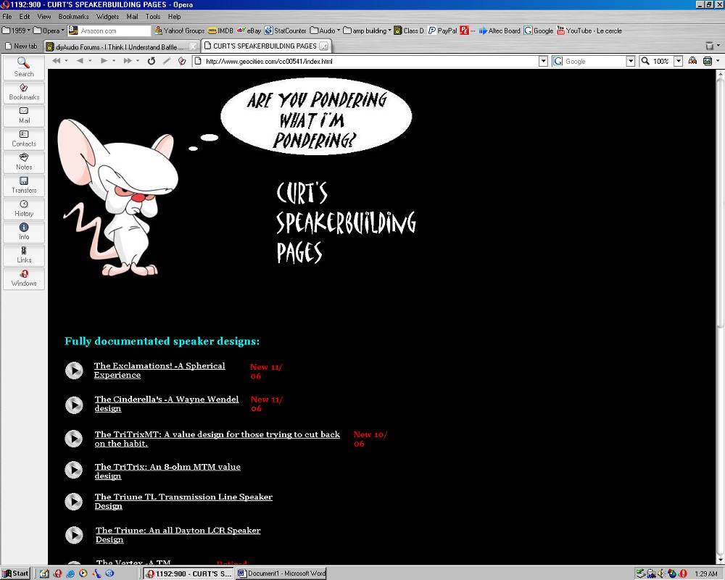Open the Search panel in sidebar
The height and width of the screenshot is (580, 725).
pyautogui.click(x=24, y=67)
